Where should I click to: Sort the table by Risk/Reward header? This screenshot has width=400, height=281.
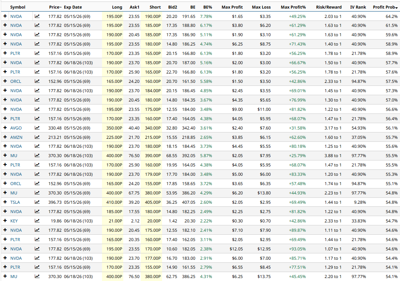[x=329, y=7]
